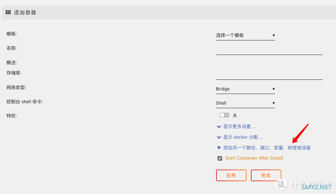Click the Start Container After Install label

tap(254, 158)
